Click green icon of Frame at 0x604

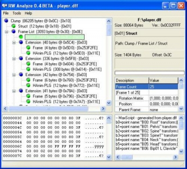[x=28, y=64]
